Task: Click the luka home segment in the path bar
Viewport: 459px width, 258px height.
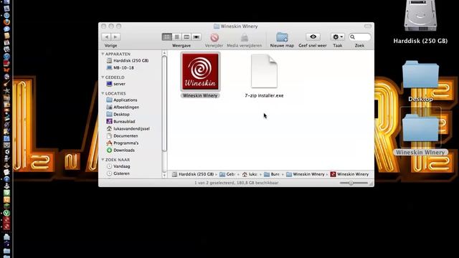Action: 250,174
